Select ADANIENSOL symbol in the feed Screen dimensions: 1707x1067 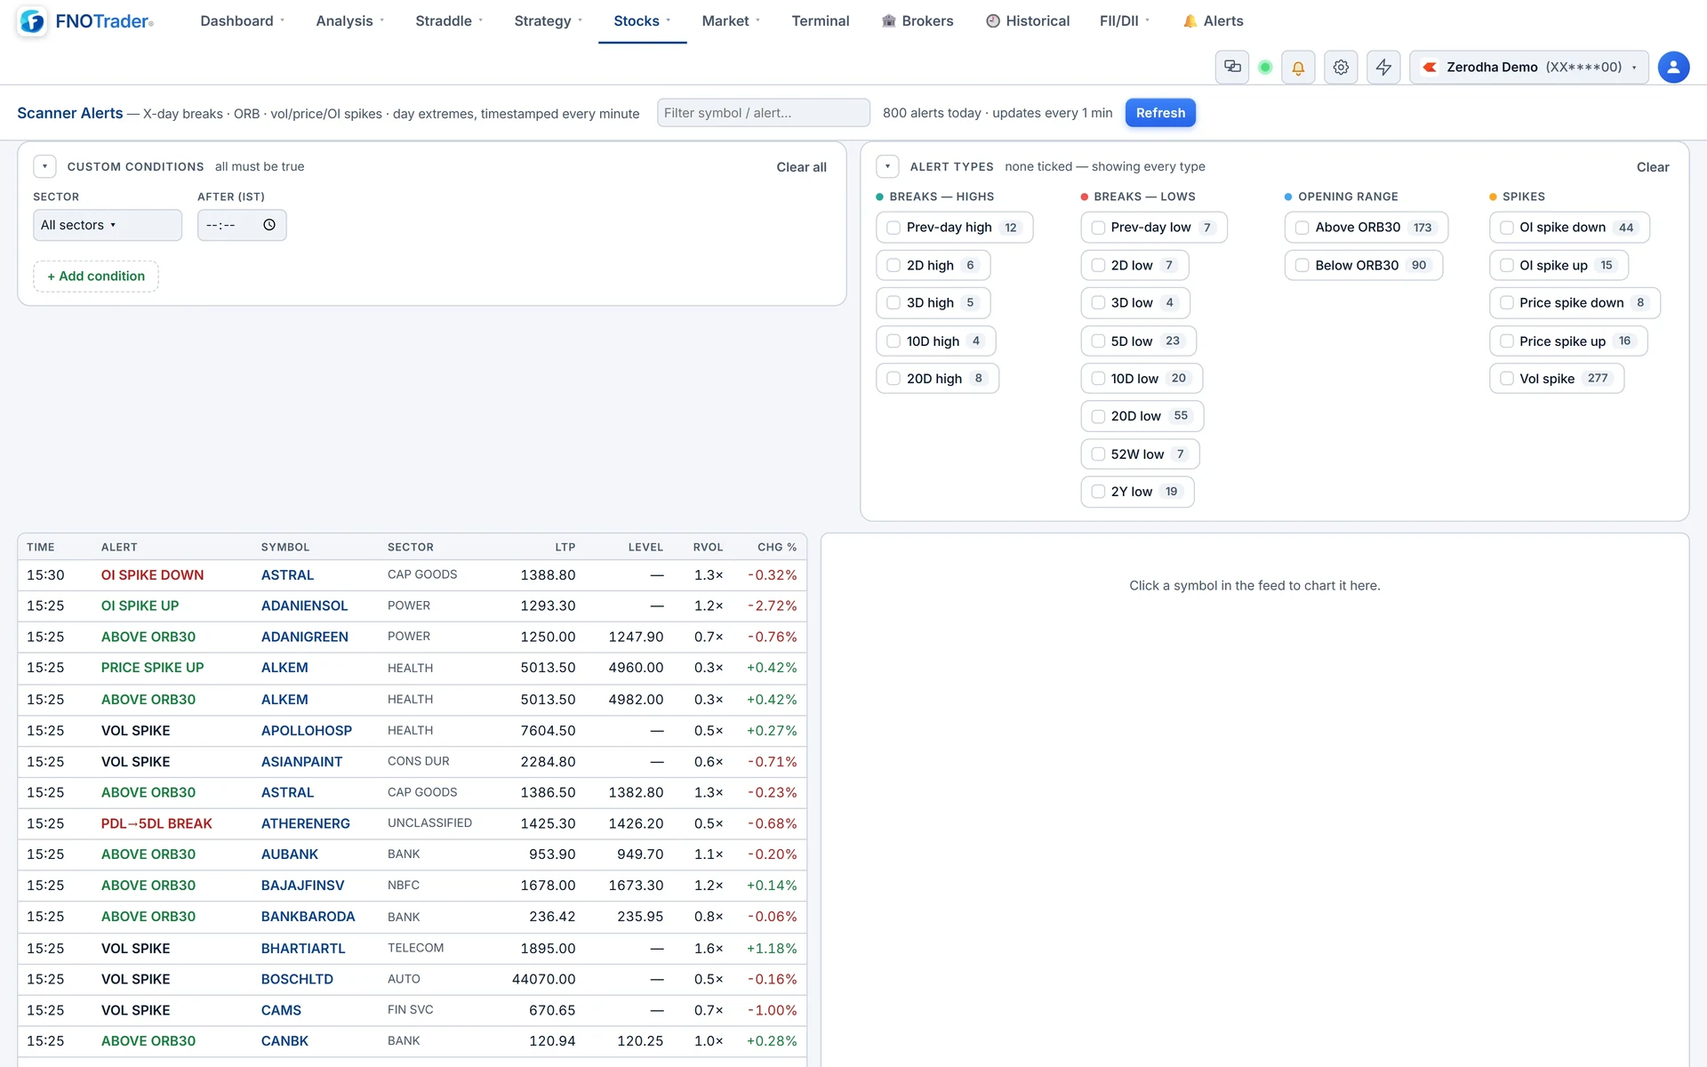point(304,606)
